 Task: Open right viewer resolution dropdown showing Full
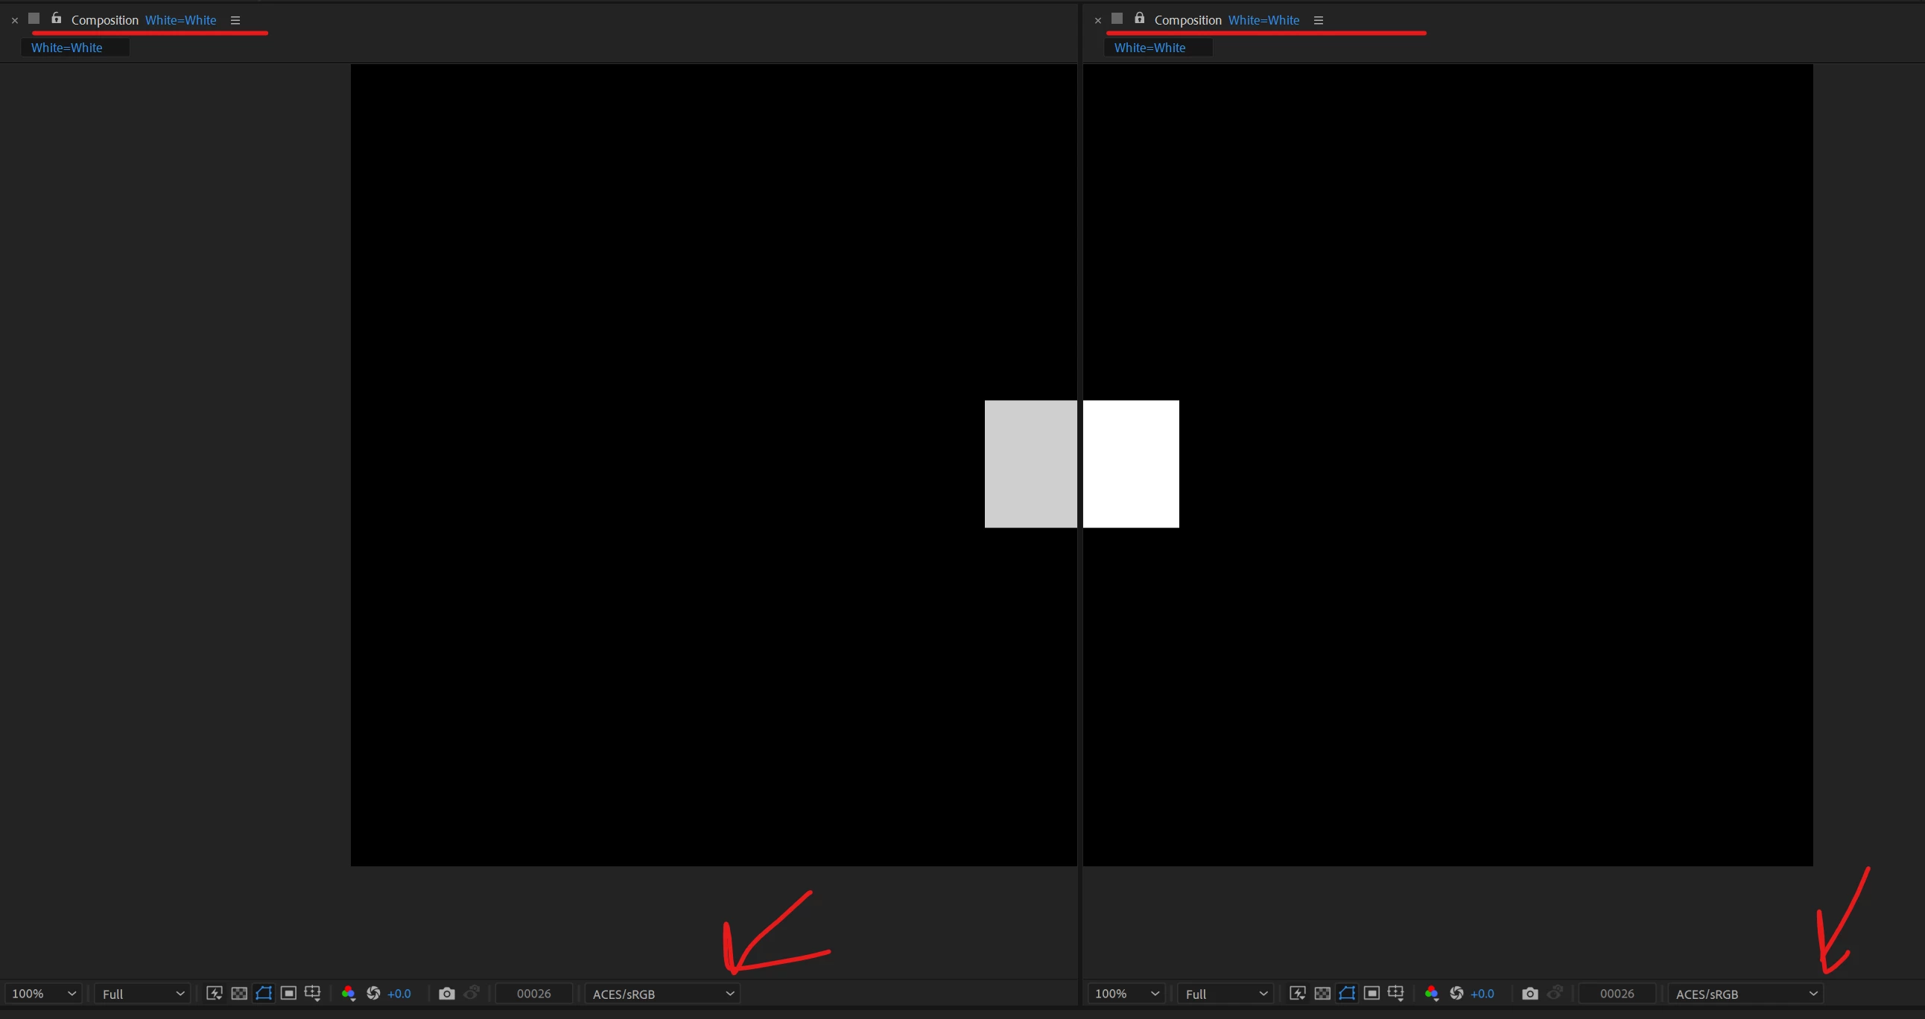tap(1226, 994)
